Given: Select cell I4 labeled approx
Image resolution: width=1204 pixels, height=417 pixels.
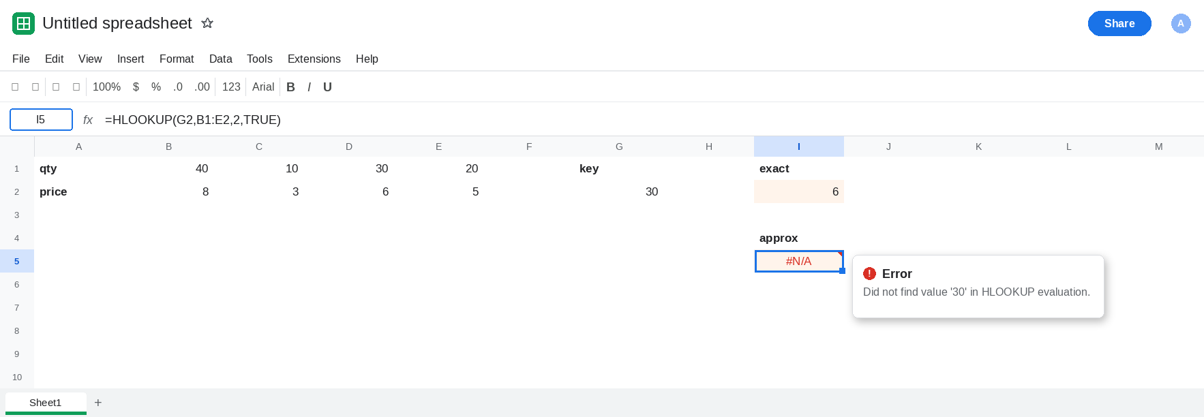Looking at the screenshot, I should pos(799,238).
